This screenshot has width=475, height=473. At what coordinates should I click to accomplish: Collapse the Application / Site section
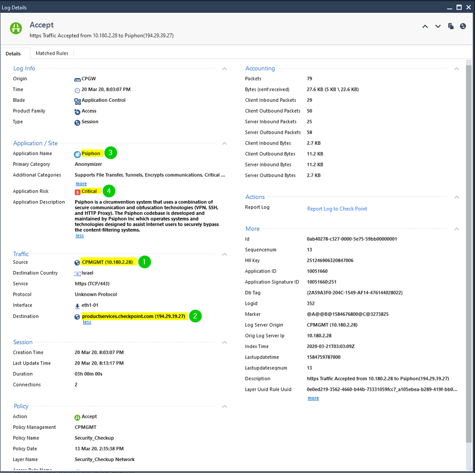(x=224, y=144)
